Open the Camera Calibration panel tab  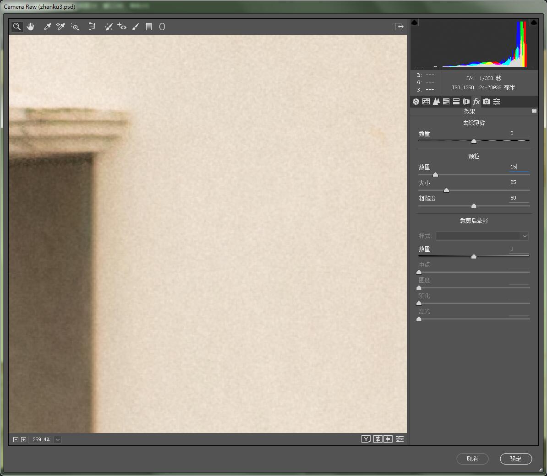(x=487, y=102)
